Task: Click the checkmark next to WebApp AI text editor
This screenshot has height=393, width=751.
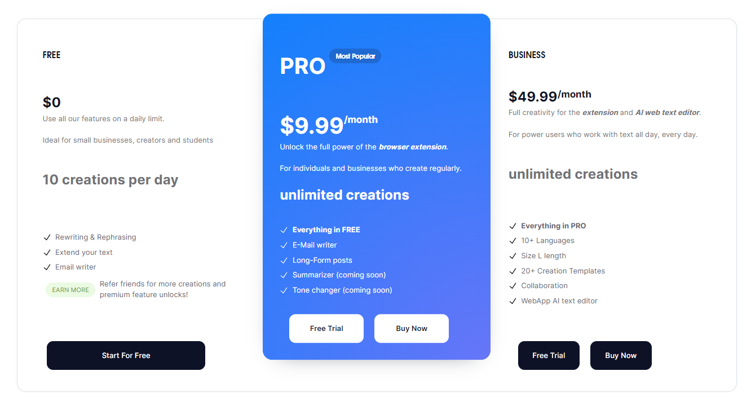Action: (x=513, y=301)
